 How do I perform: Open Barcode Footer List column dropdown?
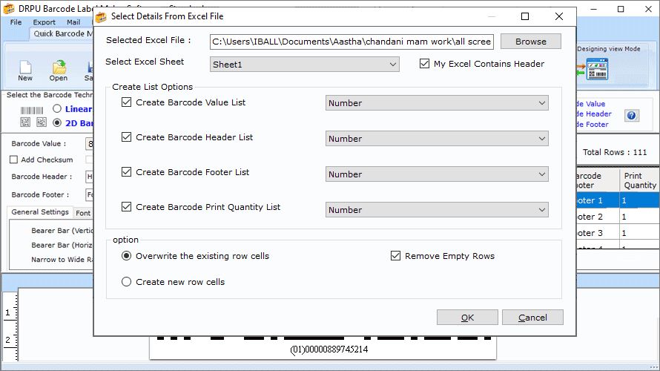pyautogui.click(x=437, y=174)
